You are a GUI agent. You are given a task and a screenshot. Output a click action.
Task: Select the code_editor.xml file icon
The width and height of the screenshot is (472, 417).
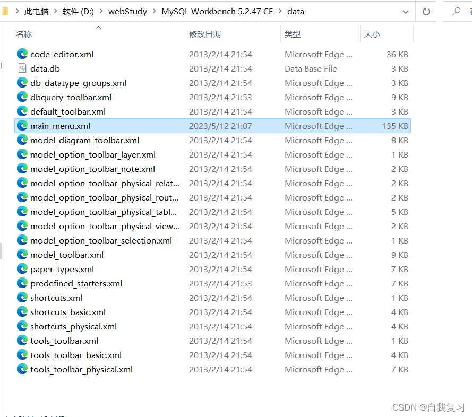pyautogui.click(x=21, y=54)
